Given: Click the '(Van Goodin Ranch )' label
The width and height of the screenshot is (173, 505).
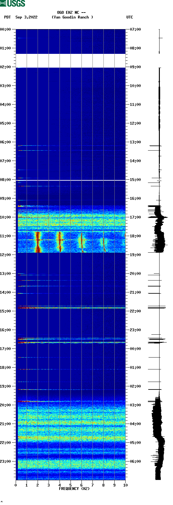Looking at the screenshot, I should coord(72,17).
